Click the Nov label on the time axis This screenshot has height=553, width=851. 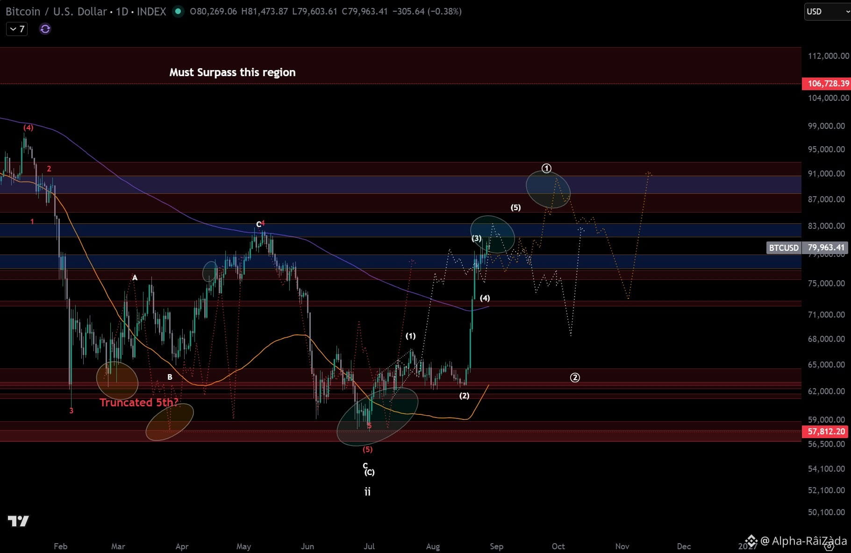[622, 546]
